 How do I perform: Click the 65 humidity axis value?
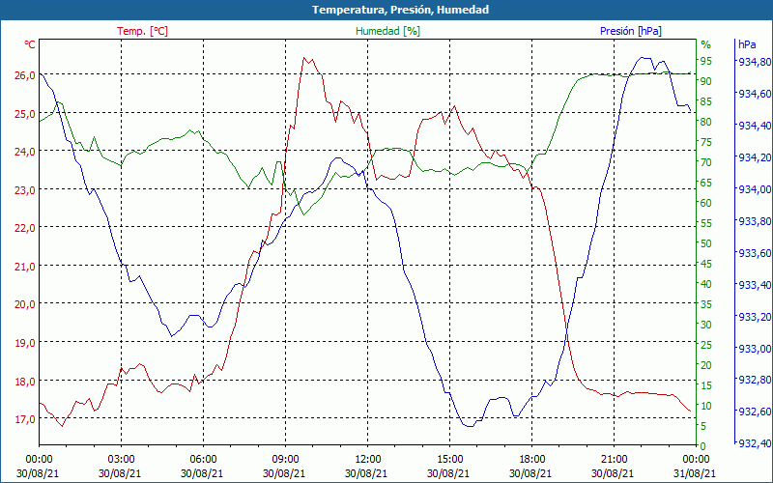click(x=706, y=183)
